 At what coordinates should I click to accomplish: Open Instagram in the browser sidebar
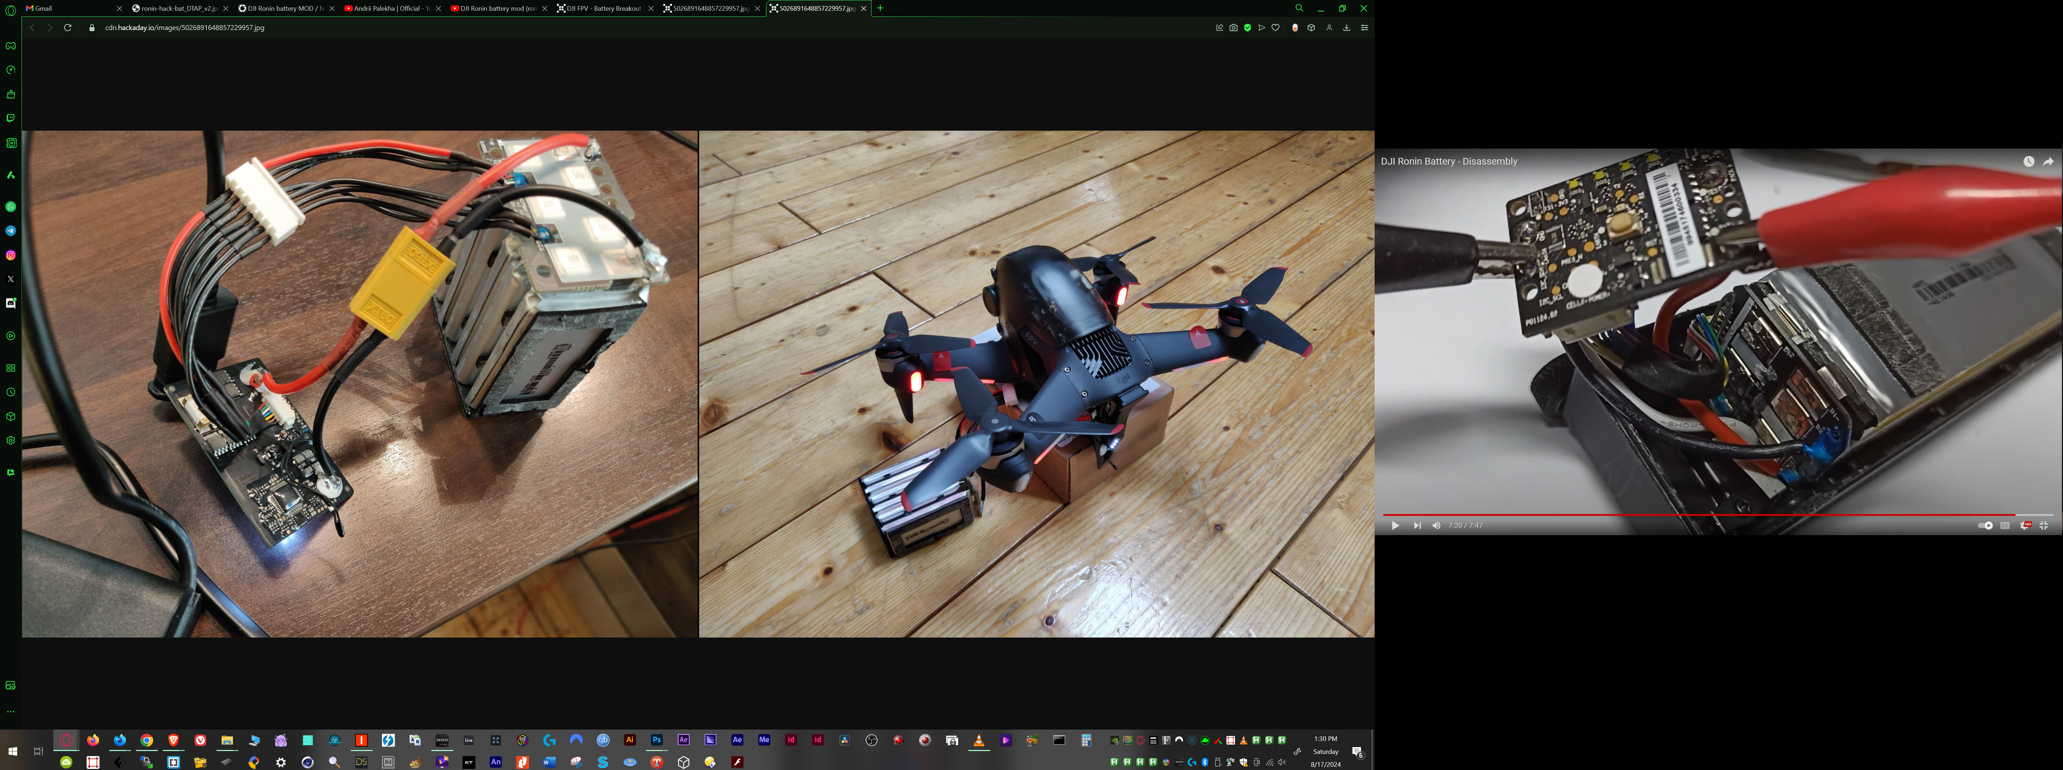[x=10, y=255]
